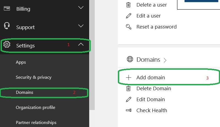Click the sidebar vertical scrollbar
The height and width of the screenshot is (127, 220).
[x=92, y=55]
